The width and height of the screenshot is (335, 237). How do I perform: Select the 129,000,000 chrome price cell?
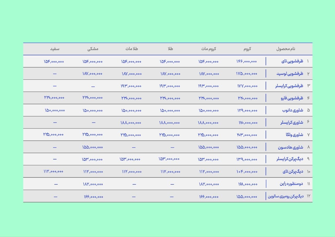click(x=247, y=111)
